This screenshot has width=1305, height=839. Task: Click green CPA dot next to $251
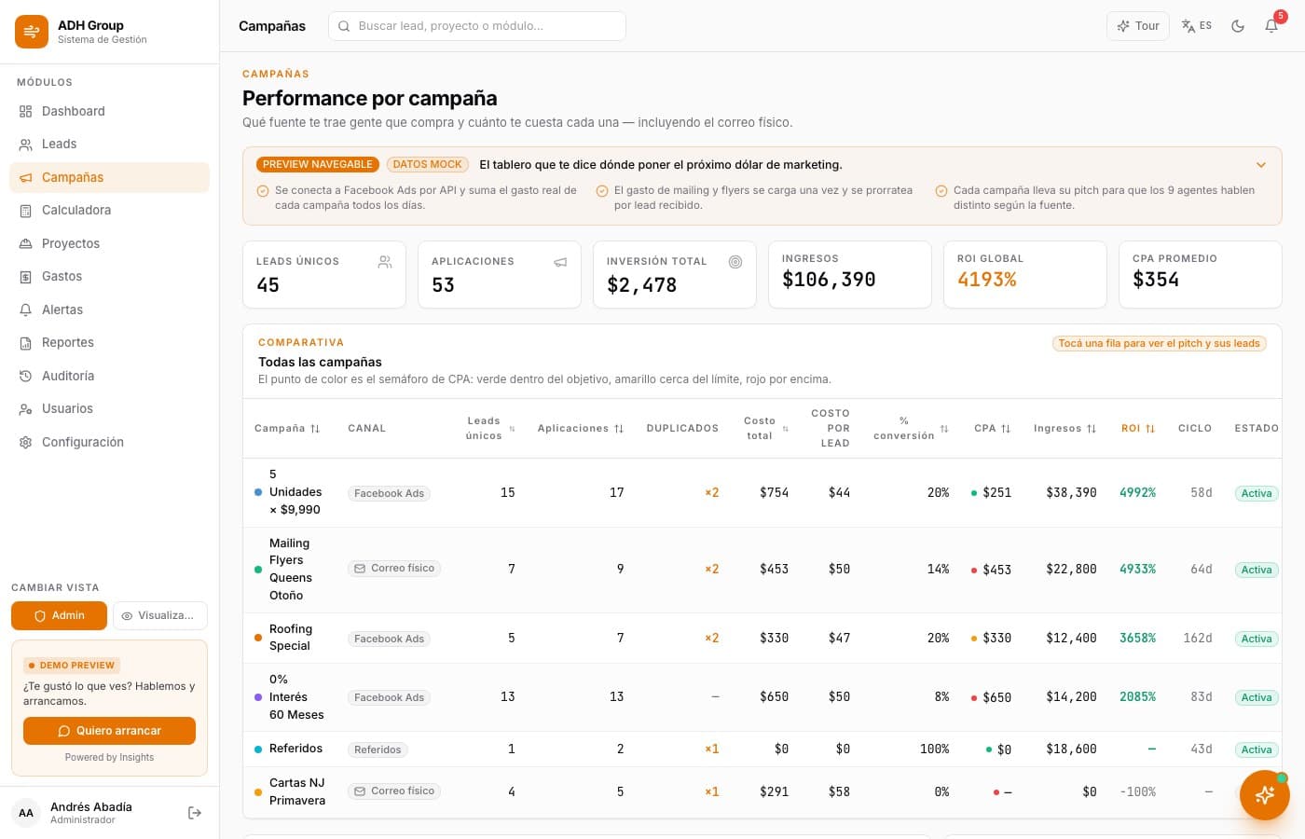click(x=974, y=493)
